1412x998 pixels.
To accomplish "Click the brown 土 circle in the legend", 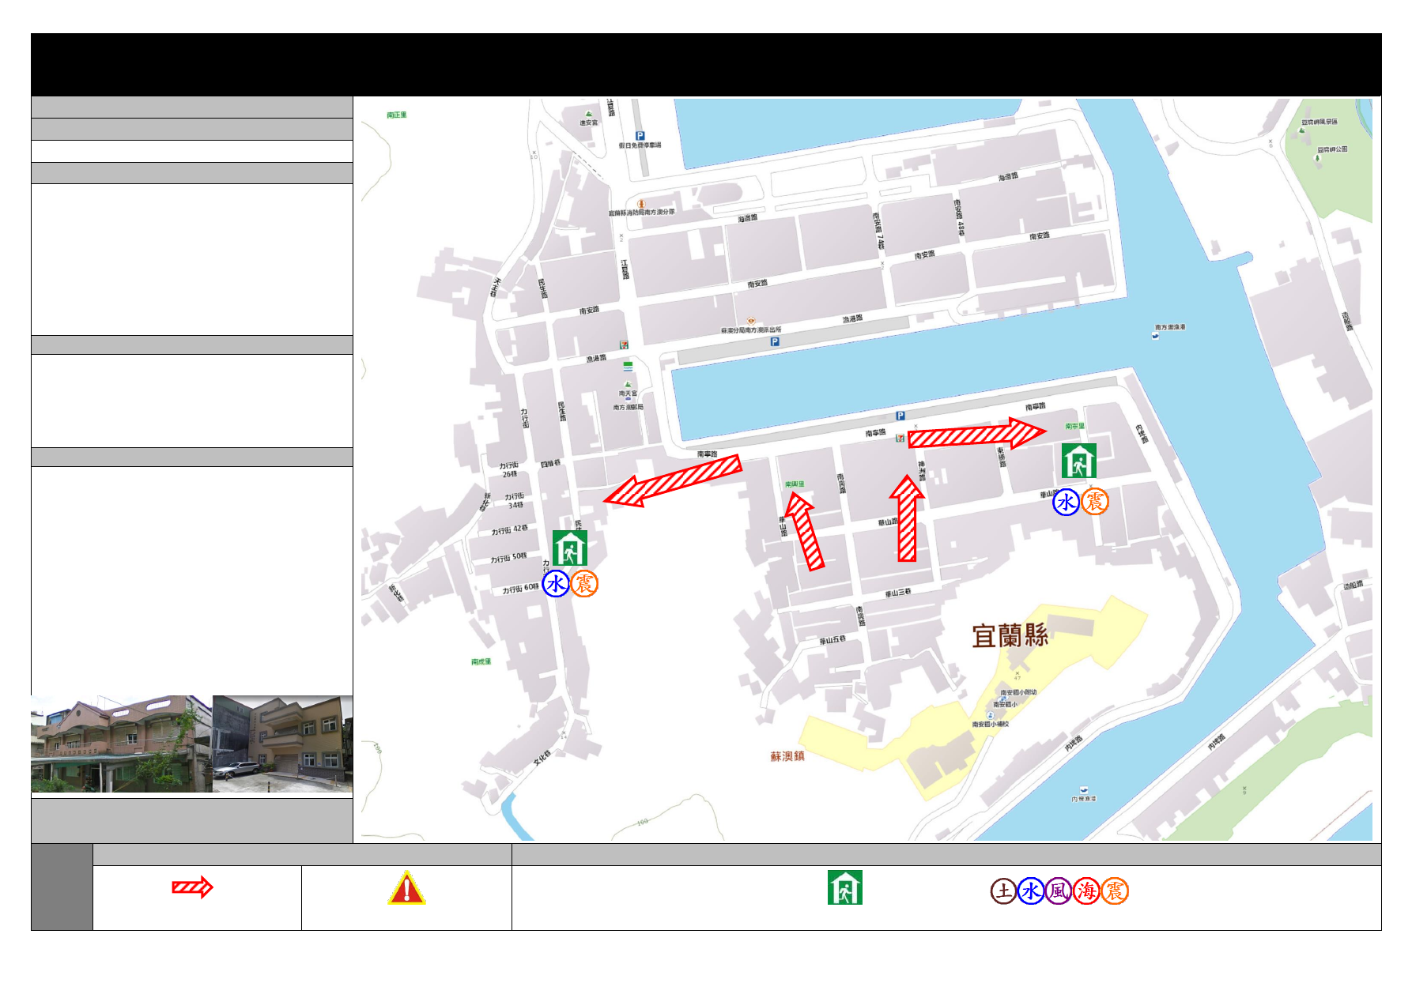I will click(1003, 891).
